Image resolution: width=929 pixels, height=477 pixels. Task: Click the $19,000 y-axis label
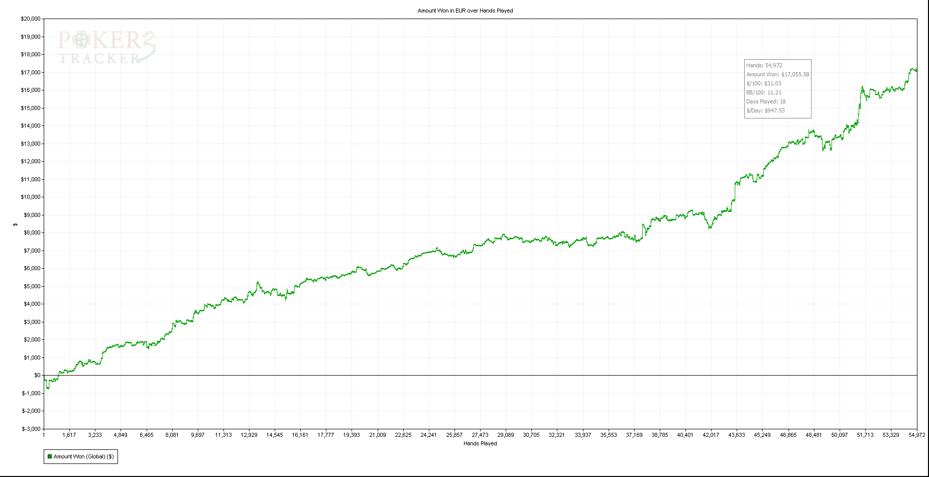pyautogui.click(x=31, y=37)
